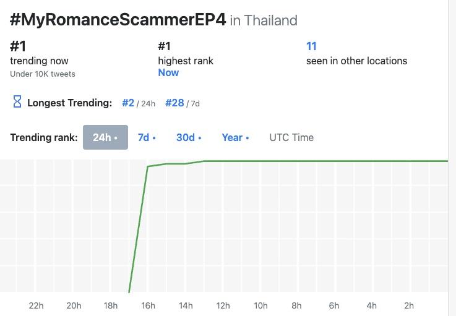
Task: Click the highest rank 'Now' link
Action: click(168, 72)
